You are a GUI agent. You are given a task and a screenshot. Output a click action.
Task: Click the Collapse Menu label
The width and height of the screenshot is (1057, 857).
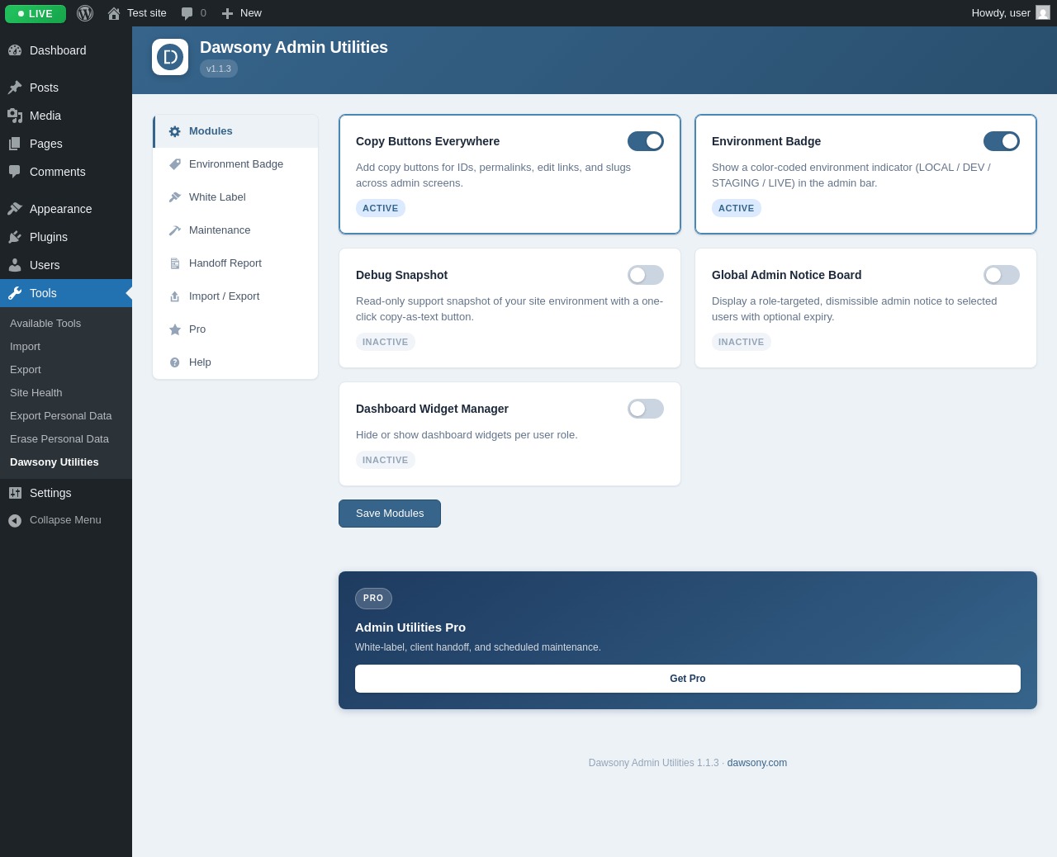coord(65,520)
